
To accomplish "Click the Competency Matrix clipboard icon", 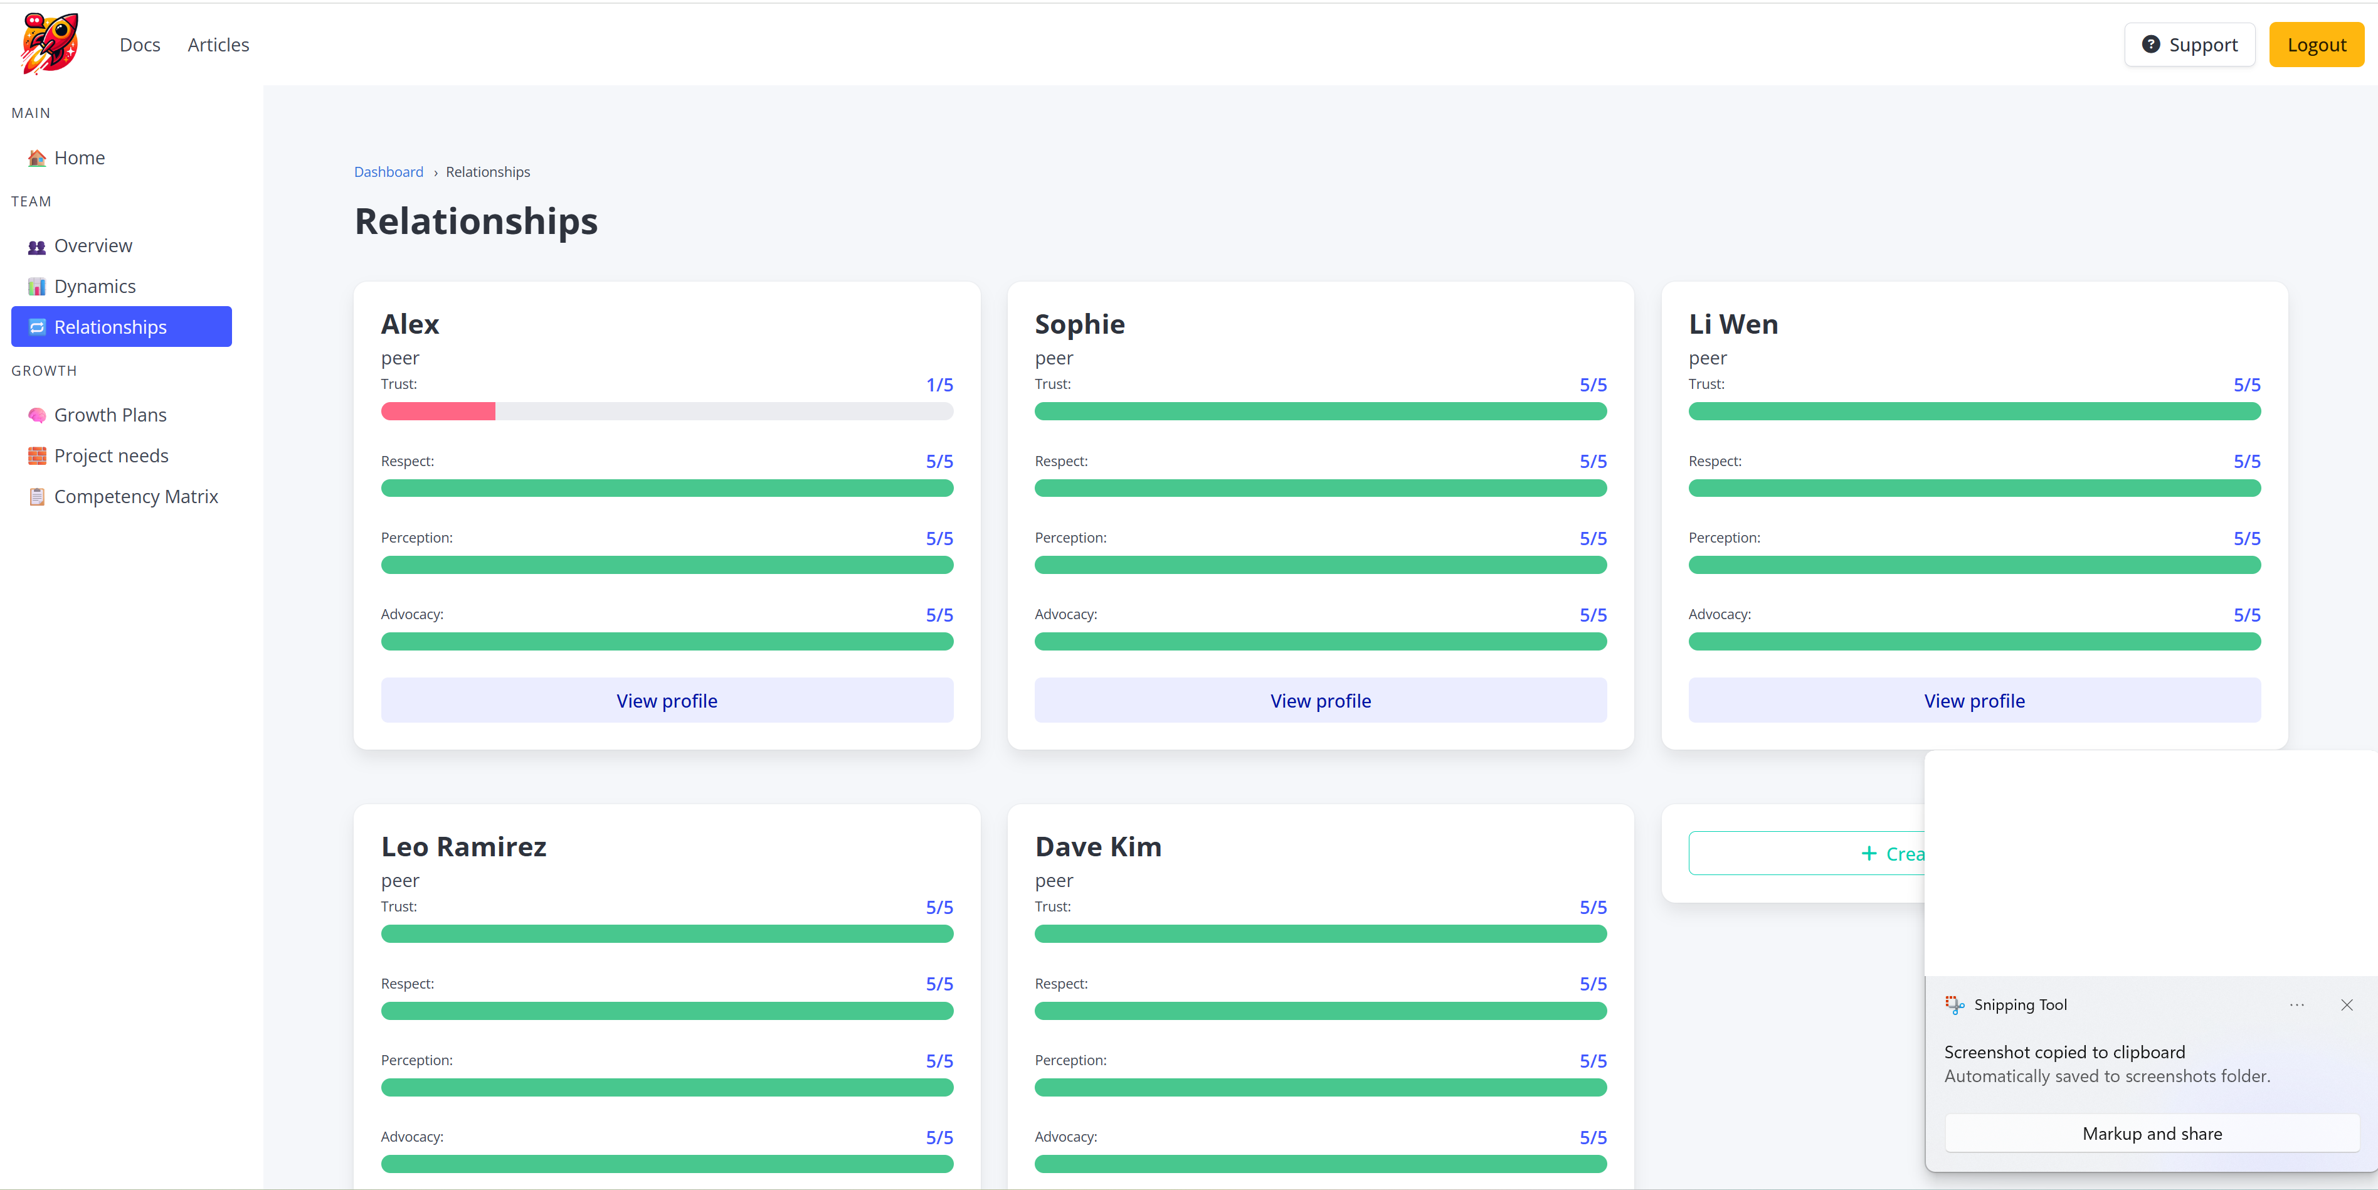I will pos(37,497).
